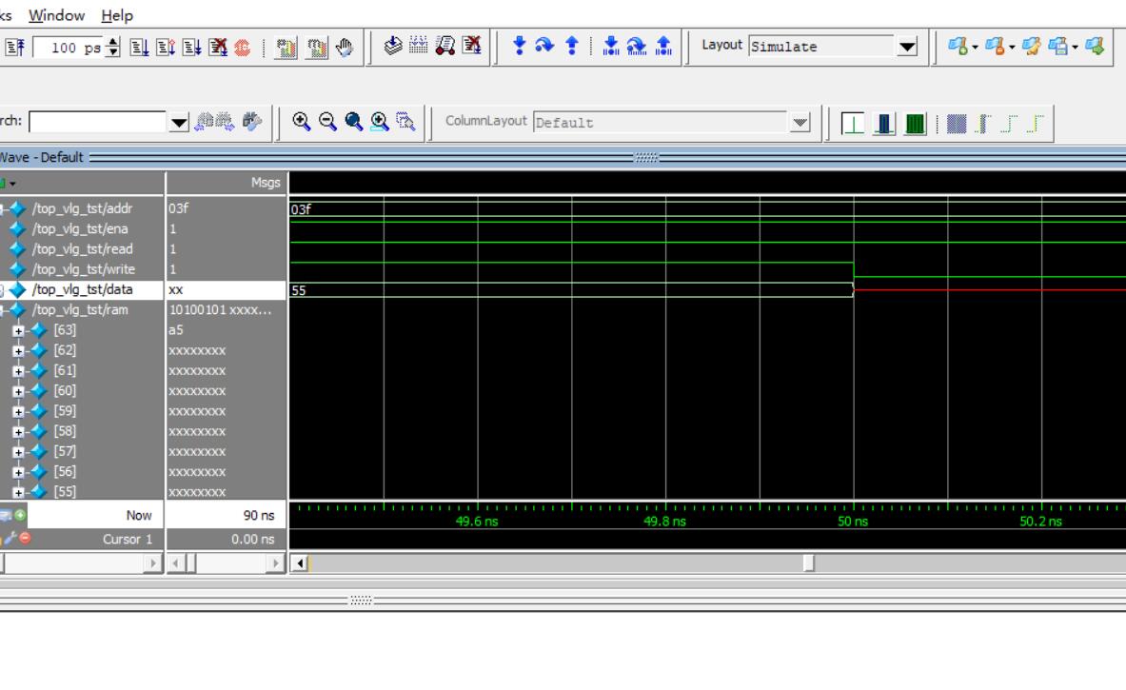This screenshot has height=690, width=1126.
Task: Click the Run simulation icon
Action: click(139, 48)
